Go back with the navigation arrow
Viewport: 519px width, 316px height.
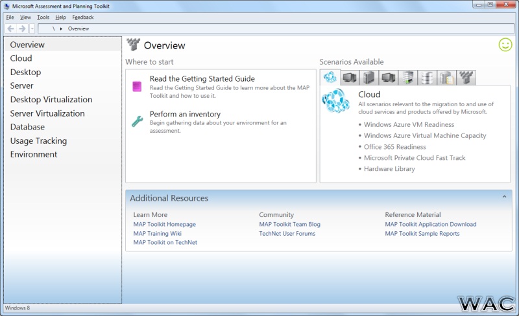click(10, 28)
